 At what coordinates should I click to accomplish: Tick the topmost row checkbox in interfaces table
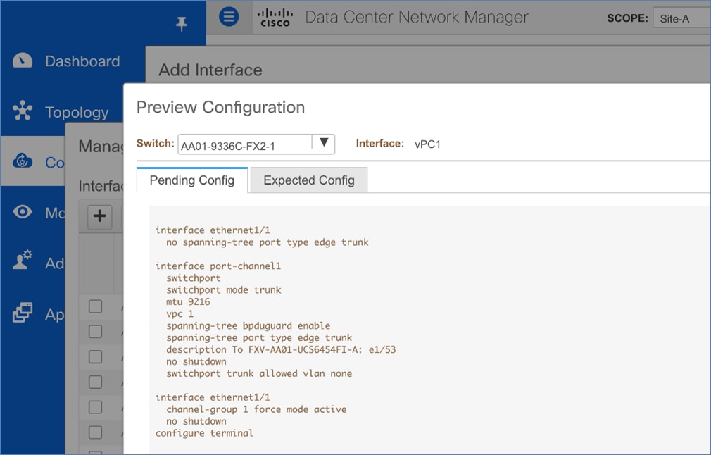(95, 306)
